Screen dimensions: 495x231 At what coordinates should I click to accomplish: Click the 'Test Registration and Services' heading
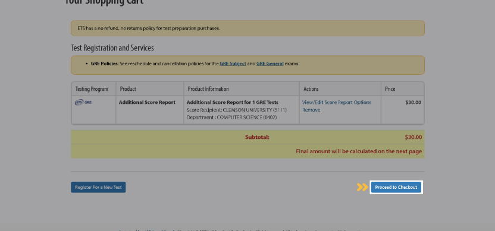click(112, 48)
